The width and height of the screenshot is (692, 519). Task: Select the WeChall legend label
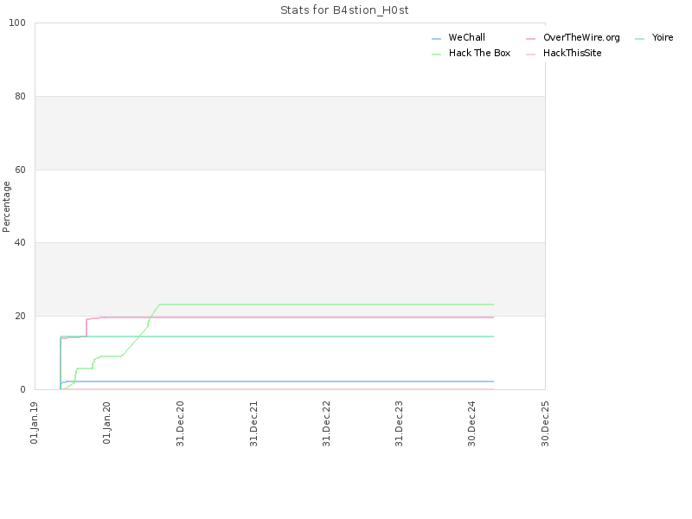[466, 37]
